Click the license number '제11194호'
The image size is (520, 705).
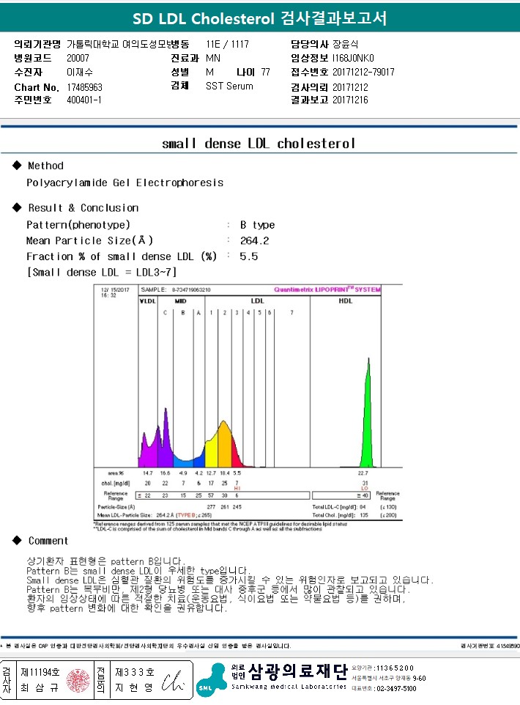[40, 672]
